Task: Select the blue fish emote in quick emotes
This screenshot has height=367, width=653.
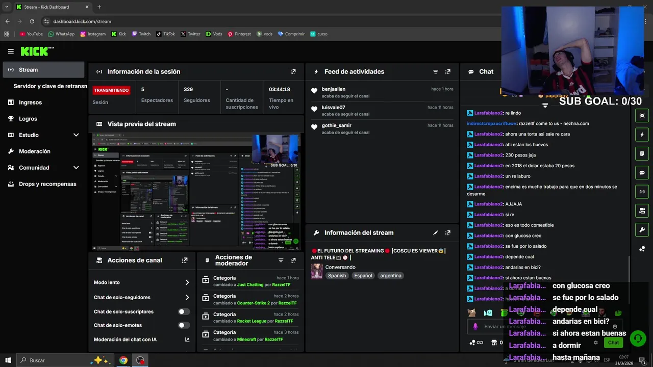Action: pos(488,312)
